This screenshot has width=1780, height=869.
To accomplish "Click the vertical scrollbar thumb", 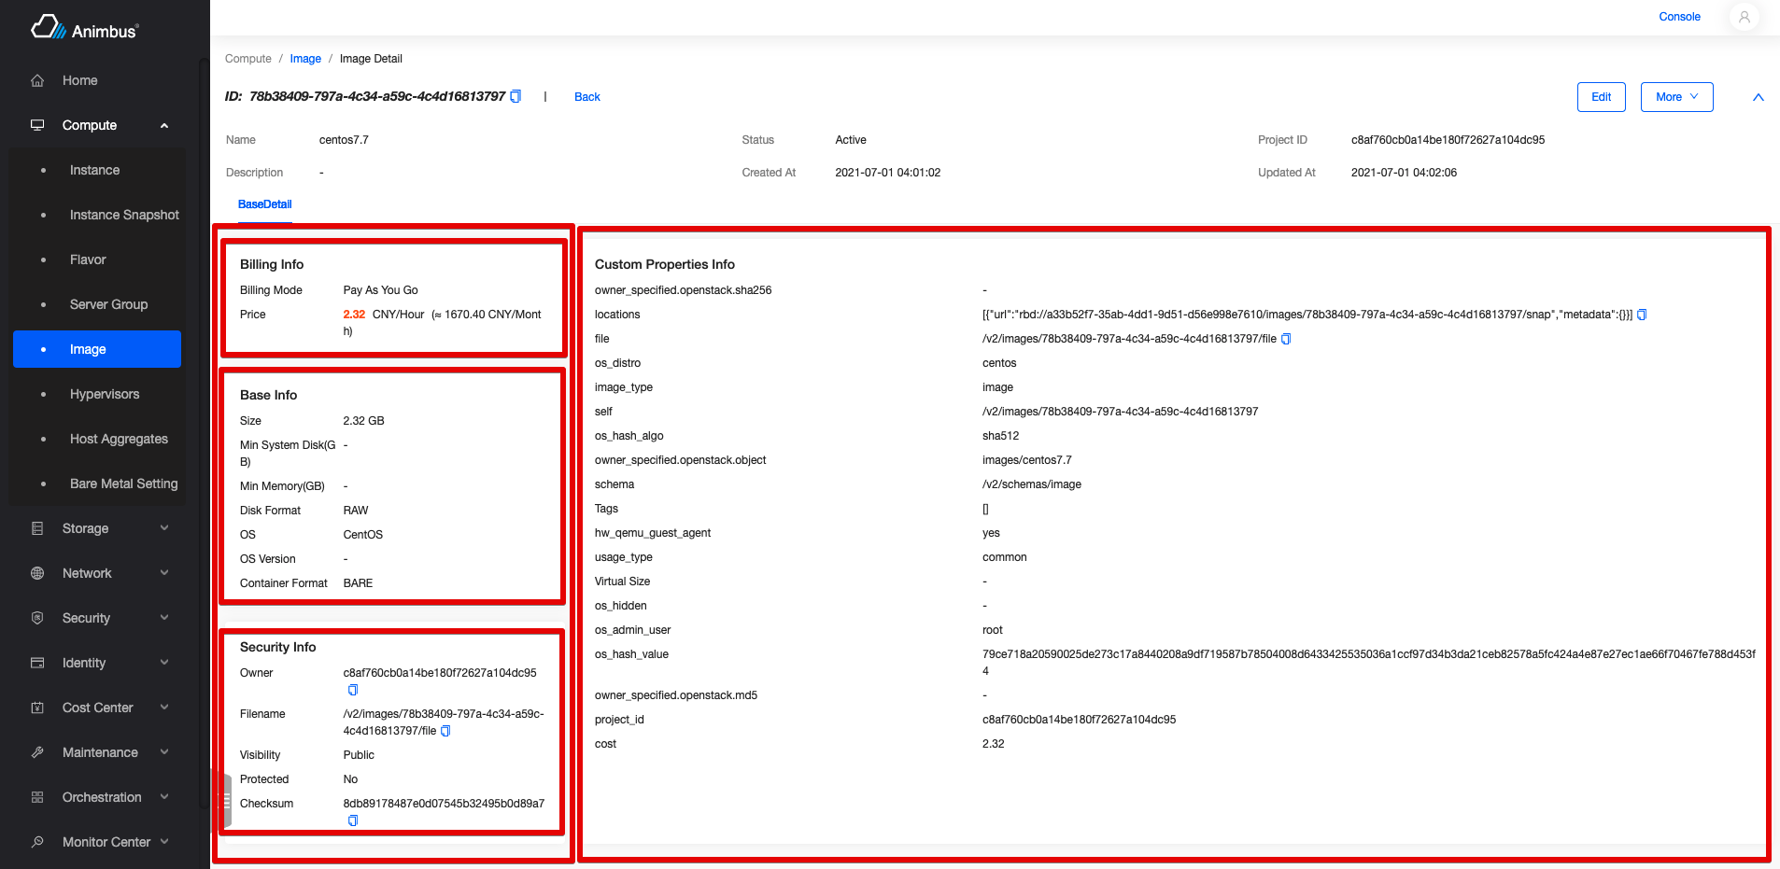I will 227,798.
